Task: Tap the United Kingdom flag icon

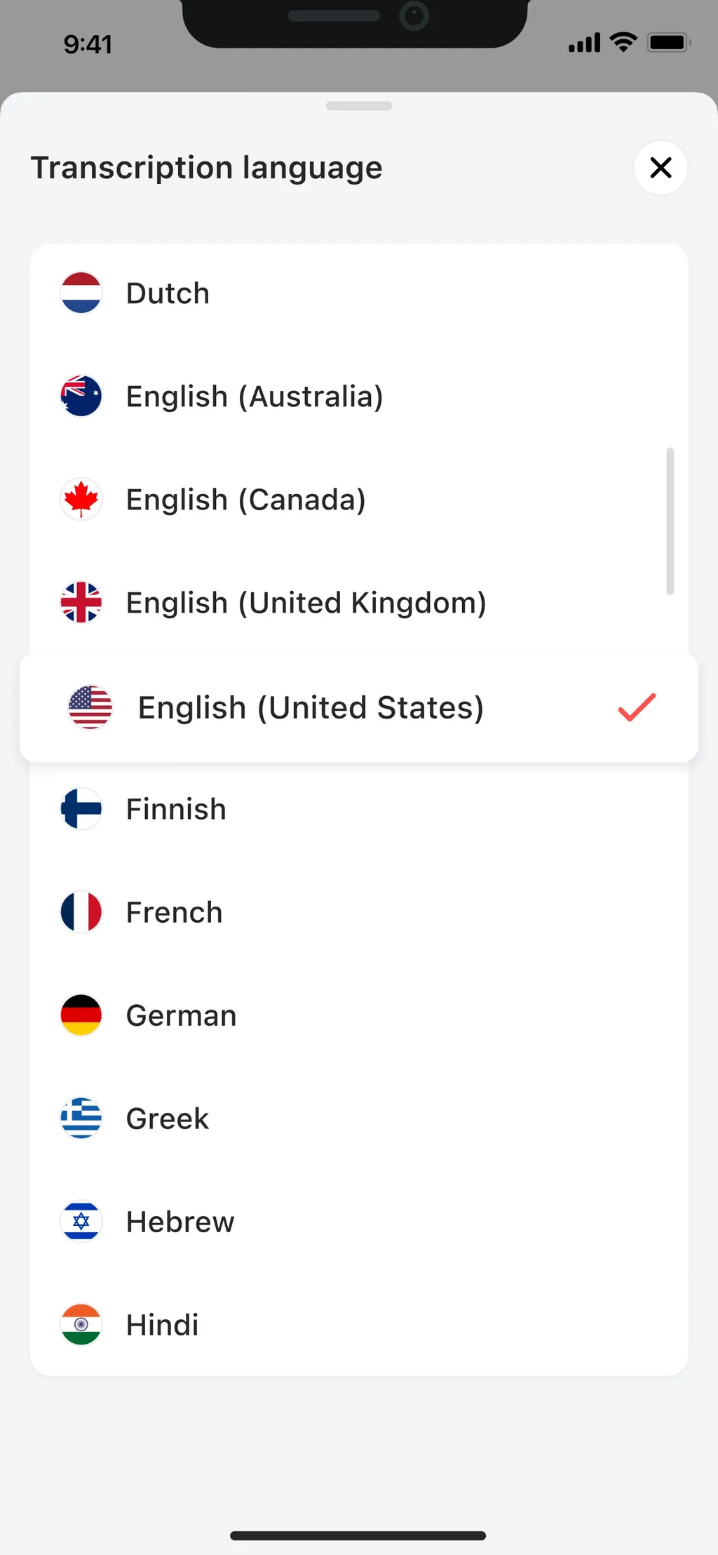Action: click(x=81, y=602)
